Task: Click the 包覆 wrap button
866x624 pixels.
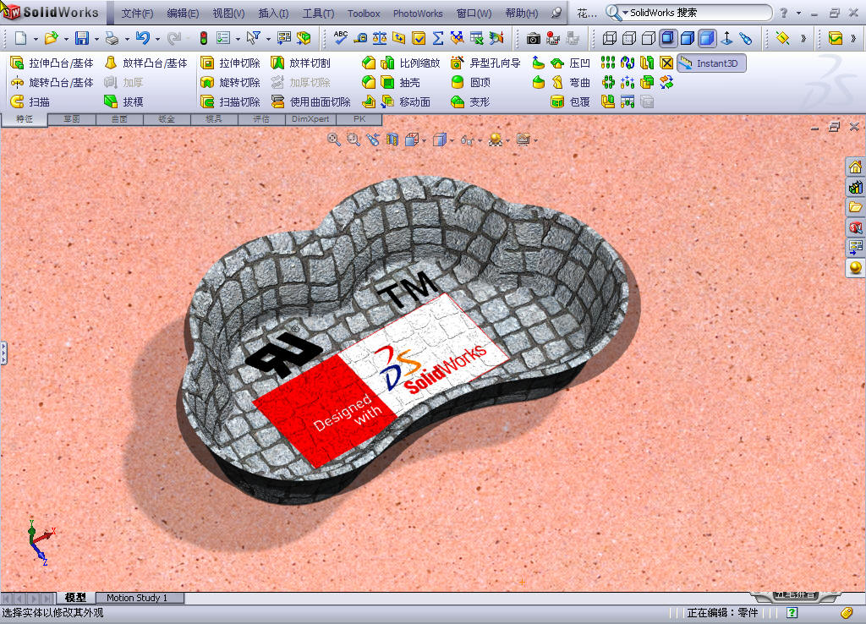Action: pos(571,101)
